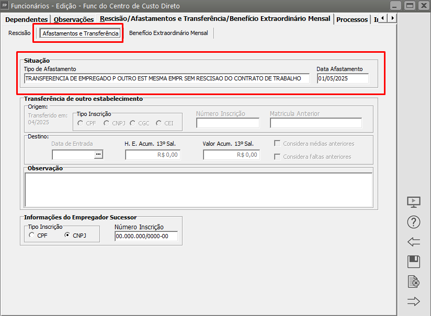Click inside the Observação text area

(x=198, y=190)
